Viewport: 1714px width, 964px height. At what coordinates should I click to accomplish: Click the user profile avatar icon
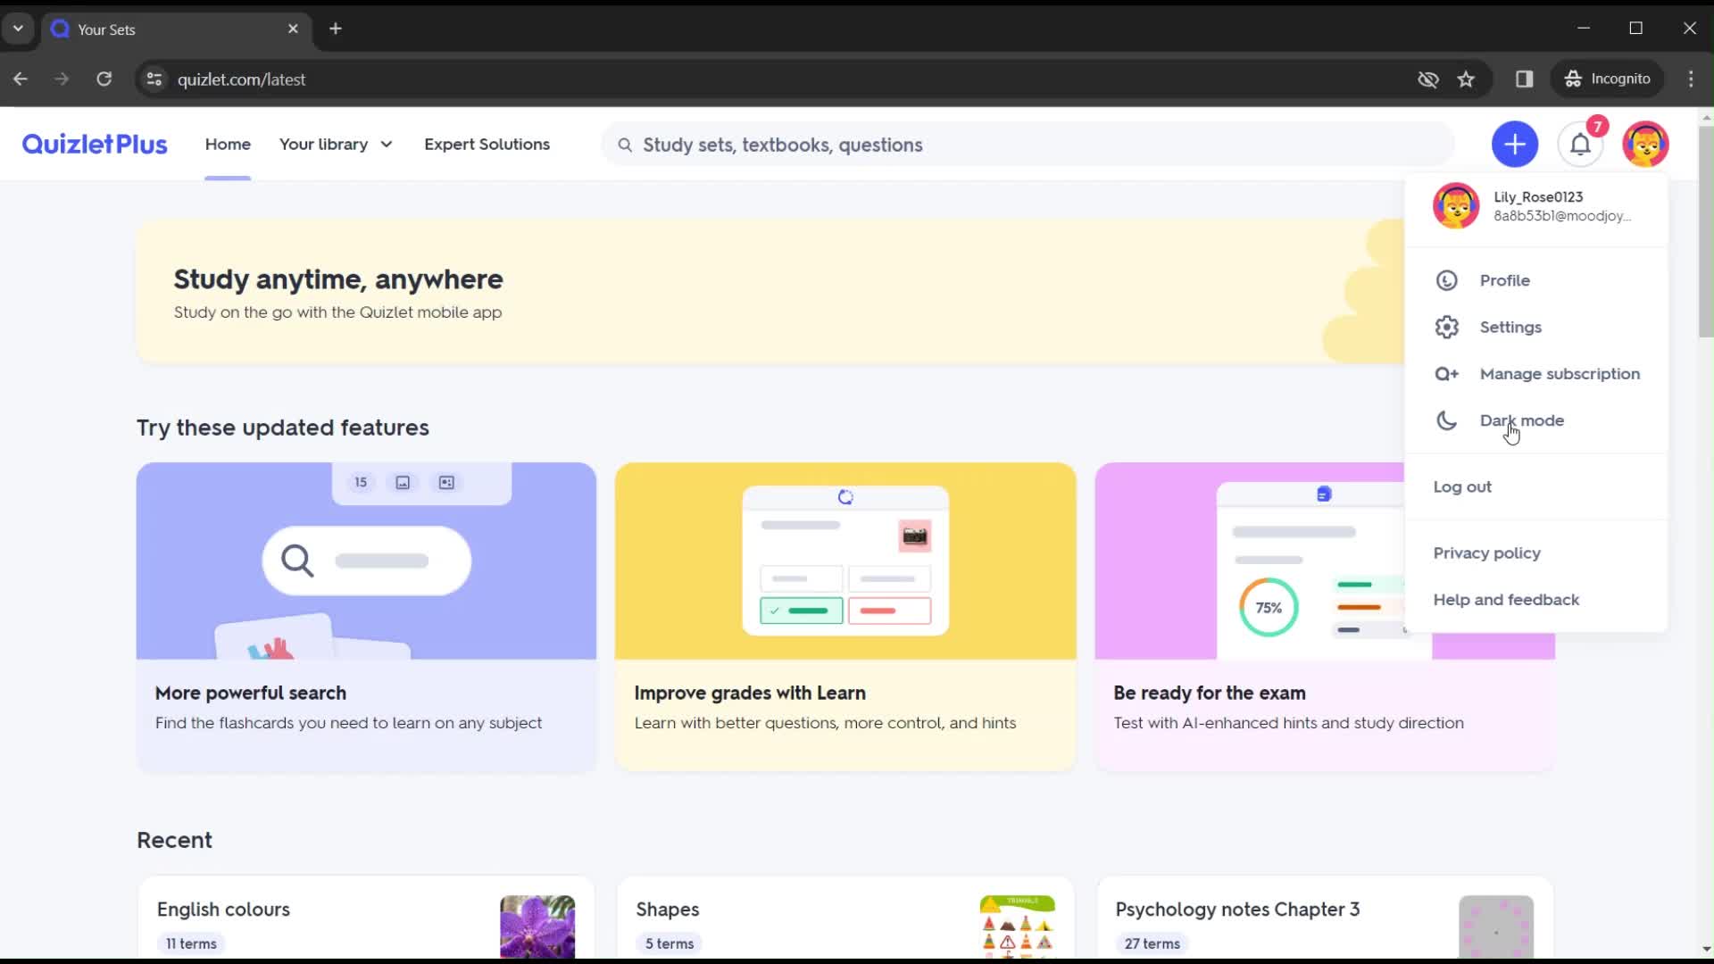click(x=1646, y=144)
